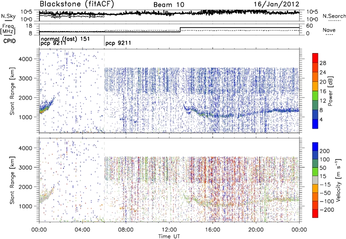Image resolution: width=346 pixels, height=239 pixels.
Task: Click the '20:00' time tick label
Action: coord(256,230)
